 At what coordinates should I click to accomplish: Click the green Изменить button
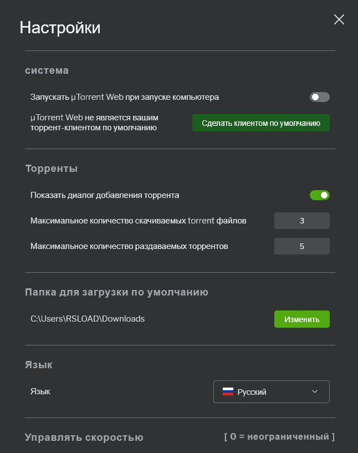[301, 319]
